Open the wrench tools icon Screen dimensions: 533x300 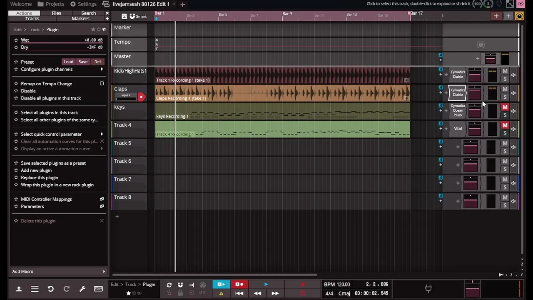(x=82, y=289)
